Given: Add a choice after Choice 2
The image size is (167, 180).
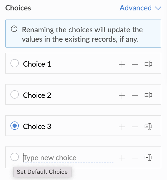Looking at the screenshot, I should click(x=122, y=96).
